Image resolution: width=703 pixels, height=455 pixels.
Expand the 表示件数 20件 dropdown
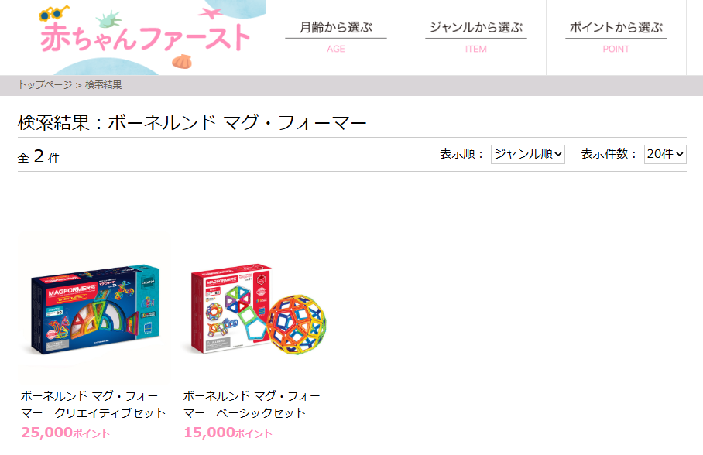click(x=665, y=154)
